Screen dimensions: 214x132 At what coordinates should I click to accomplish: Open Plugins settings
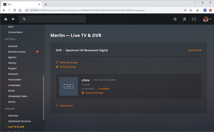(12, 68)
